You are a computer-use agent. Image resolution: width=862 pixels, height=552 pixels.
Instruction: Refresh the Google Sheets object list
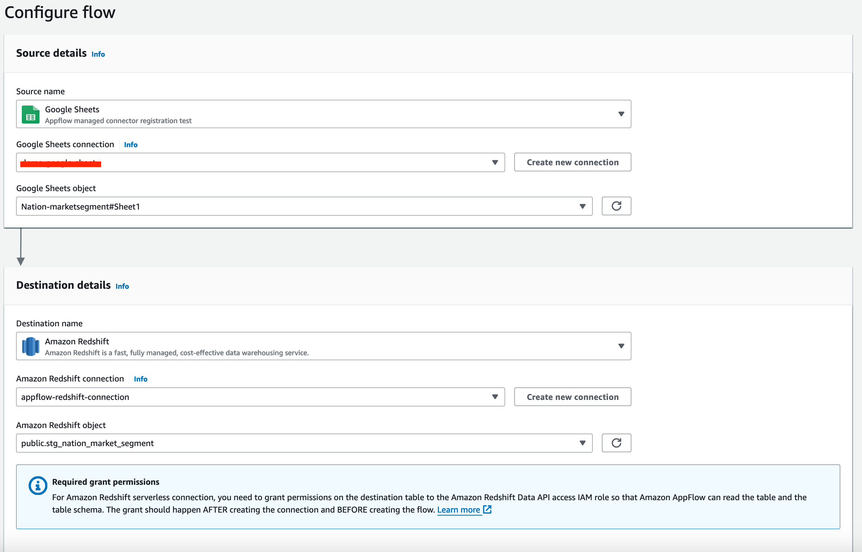click(x=616, y=206)
